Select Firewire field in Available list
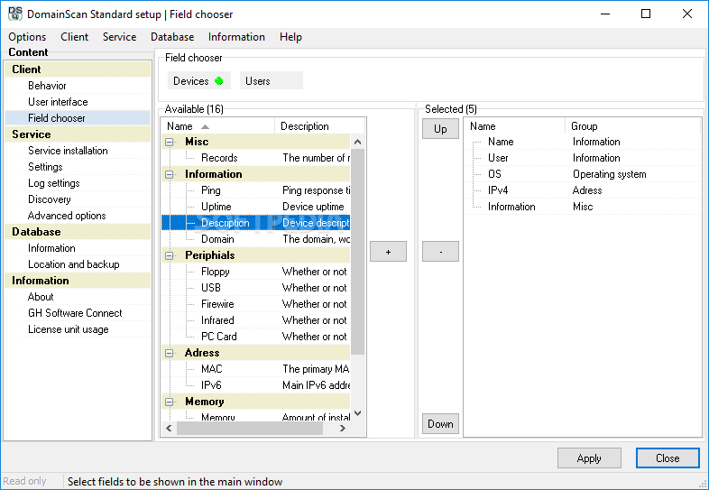The image size is (709, 490). click(x=217, y=304)
